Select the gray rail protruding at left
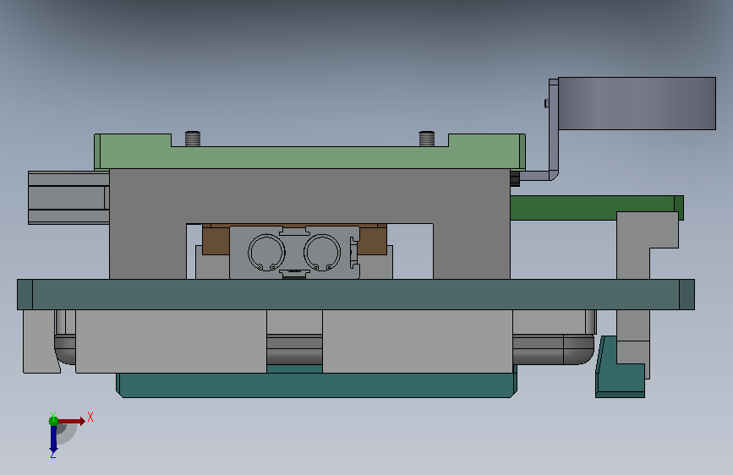 coord(68,198)
